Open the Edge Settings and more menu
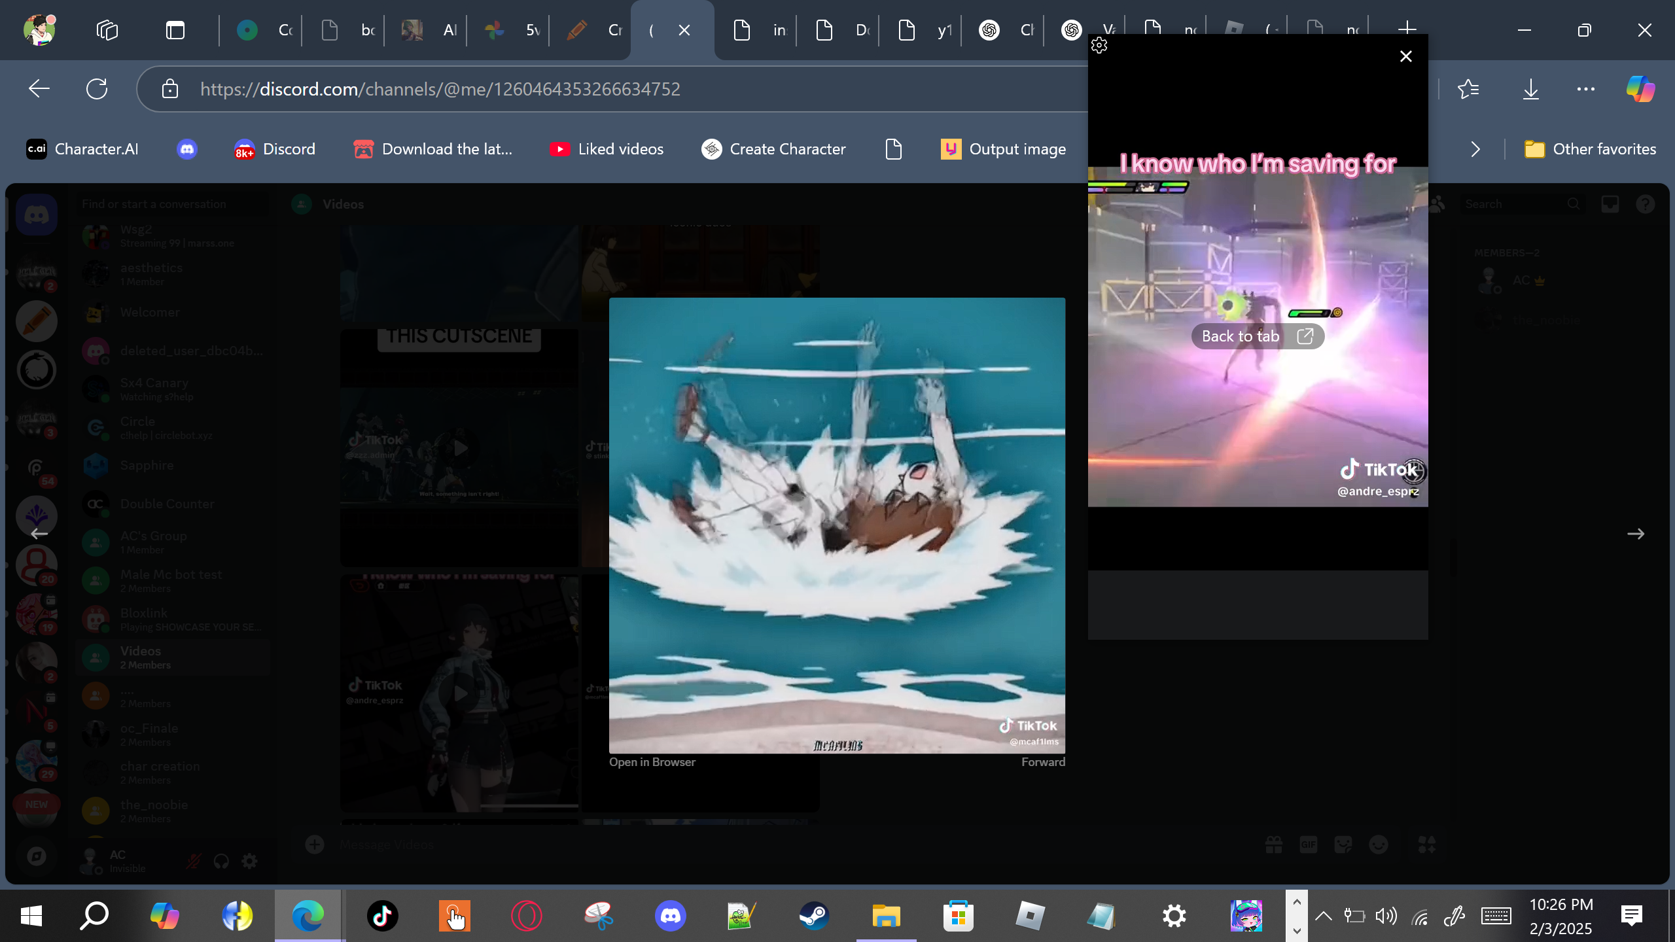The height and width of the screenshot is (942, 1675). point(1586,89)
